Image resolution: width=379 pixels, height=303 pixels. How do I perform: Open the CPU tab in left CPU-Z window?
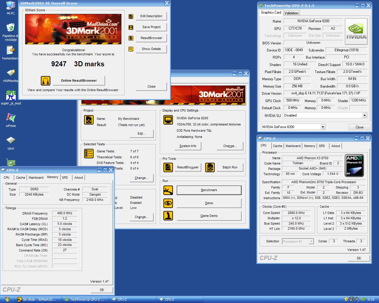pos(7,178)
